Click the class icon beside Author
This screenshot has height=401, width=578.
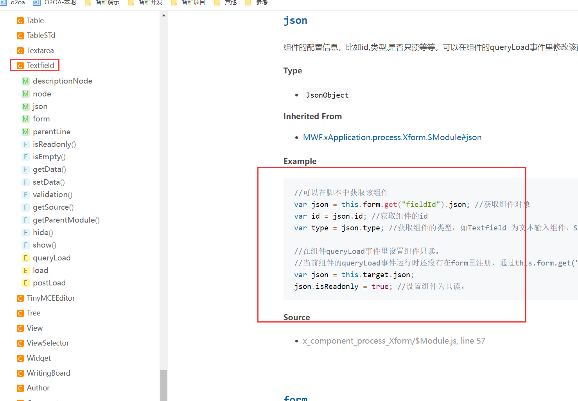[x=20, y=388]
